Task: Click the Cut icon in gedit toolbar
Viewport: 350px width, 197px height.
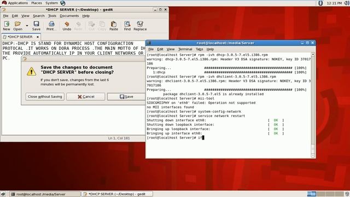Action: (91, 26)
